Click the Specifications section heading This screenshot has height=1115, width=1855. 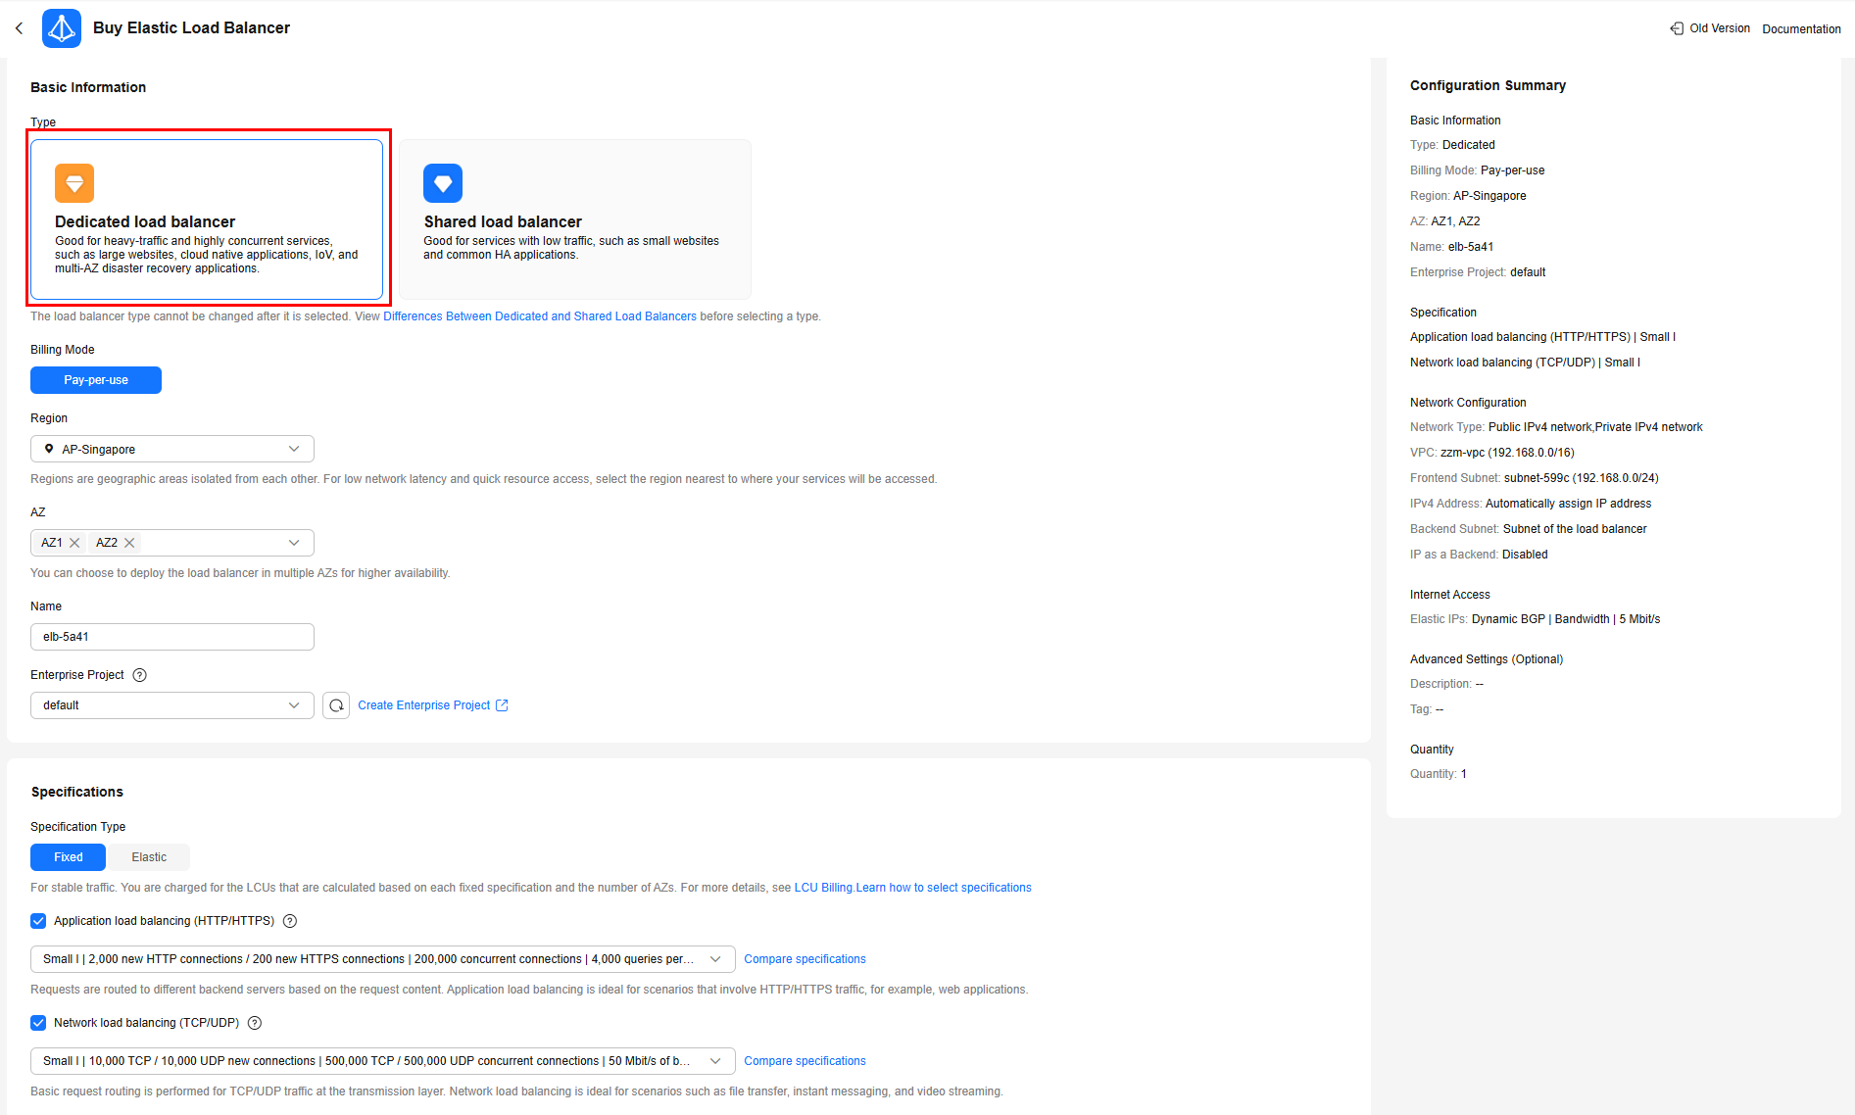[76, 792]
